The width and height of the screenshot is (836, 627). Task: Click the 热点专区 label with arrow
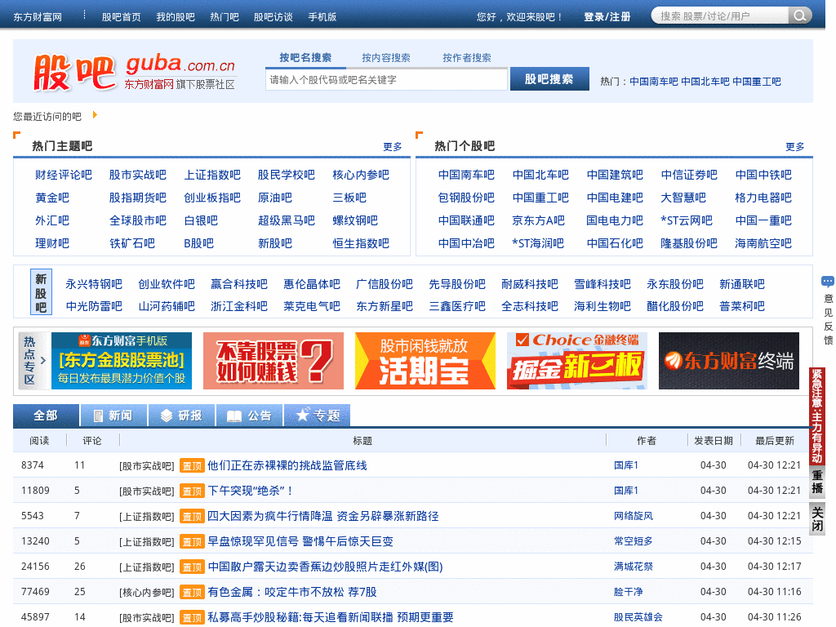[34, 361]
